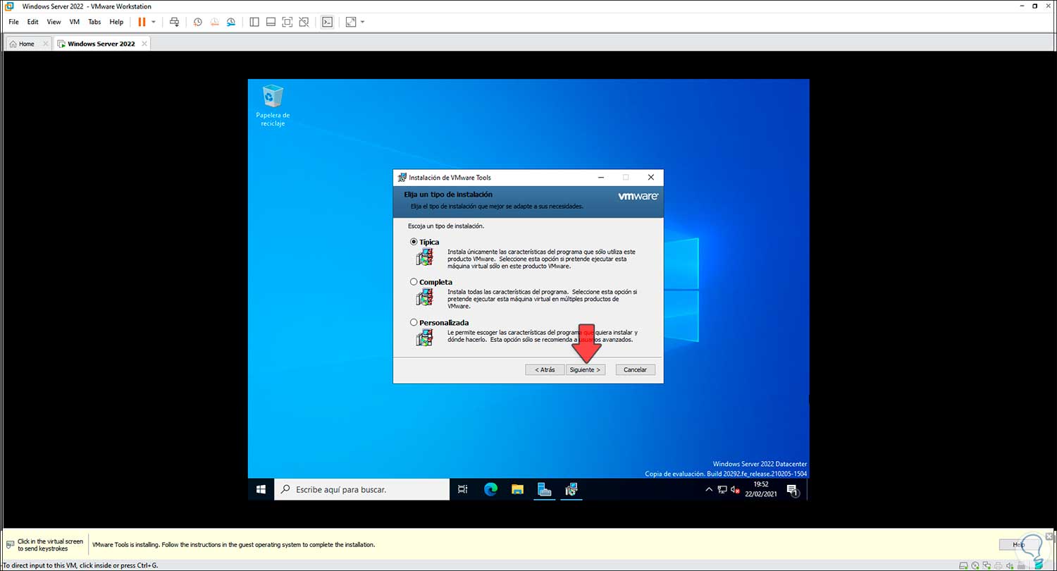This screenshot has height=571, width=1057.
Task: Click the Cancelar button
Action: [636, 369]
